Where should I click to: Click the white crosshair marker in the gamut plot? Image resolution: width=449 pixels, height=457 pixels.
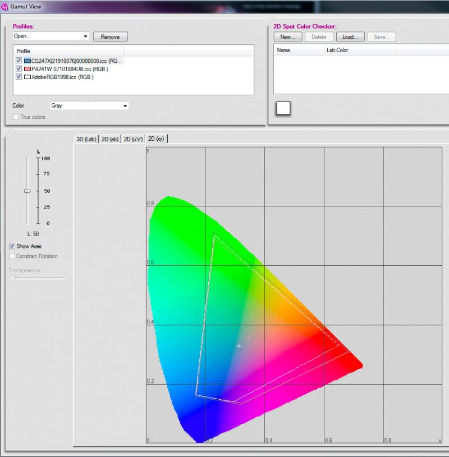239,346
